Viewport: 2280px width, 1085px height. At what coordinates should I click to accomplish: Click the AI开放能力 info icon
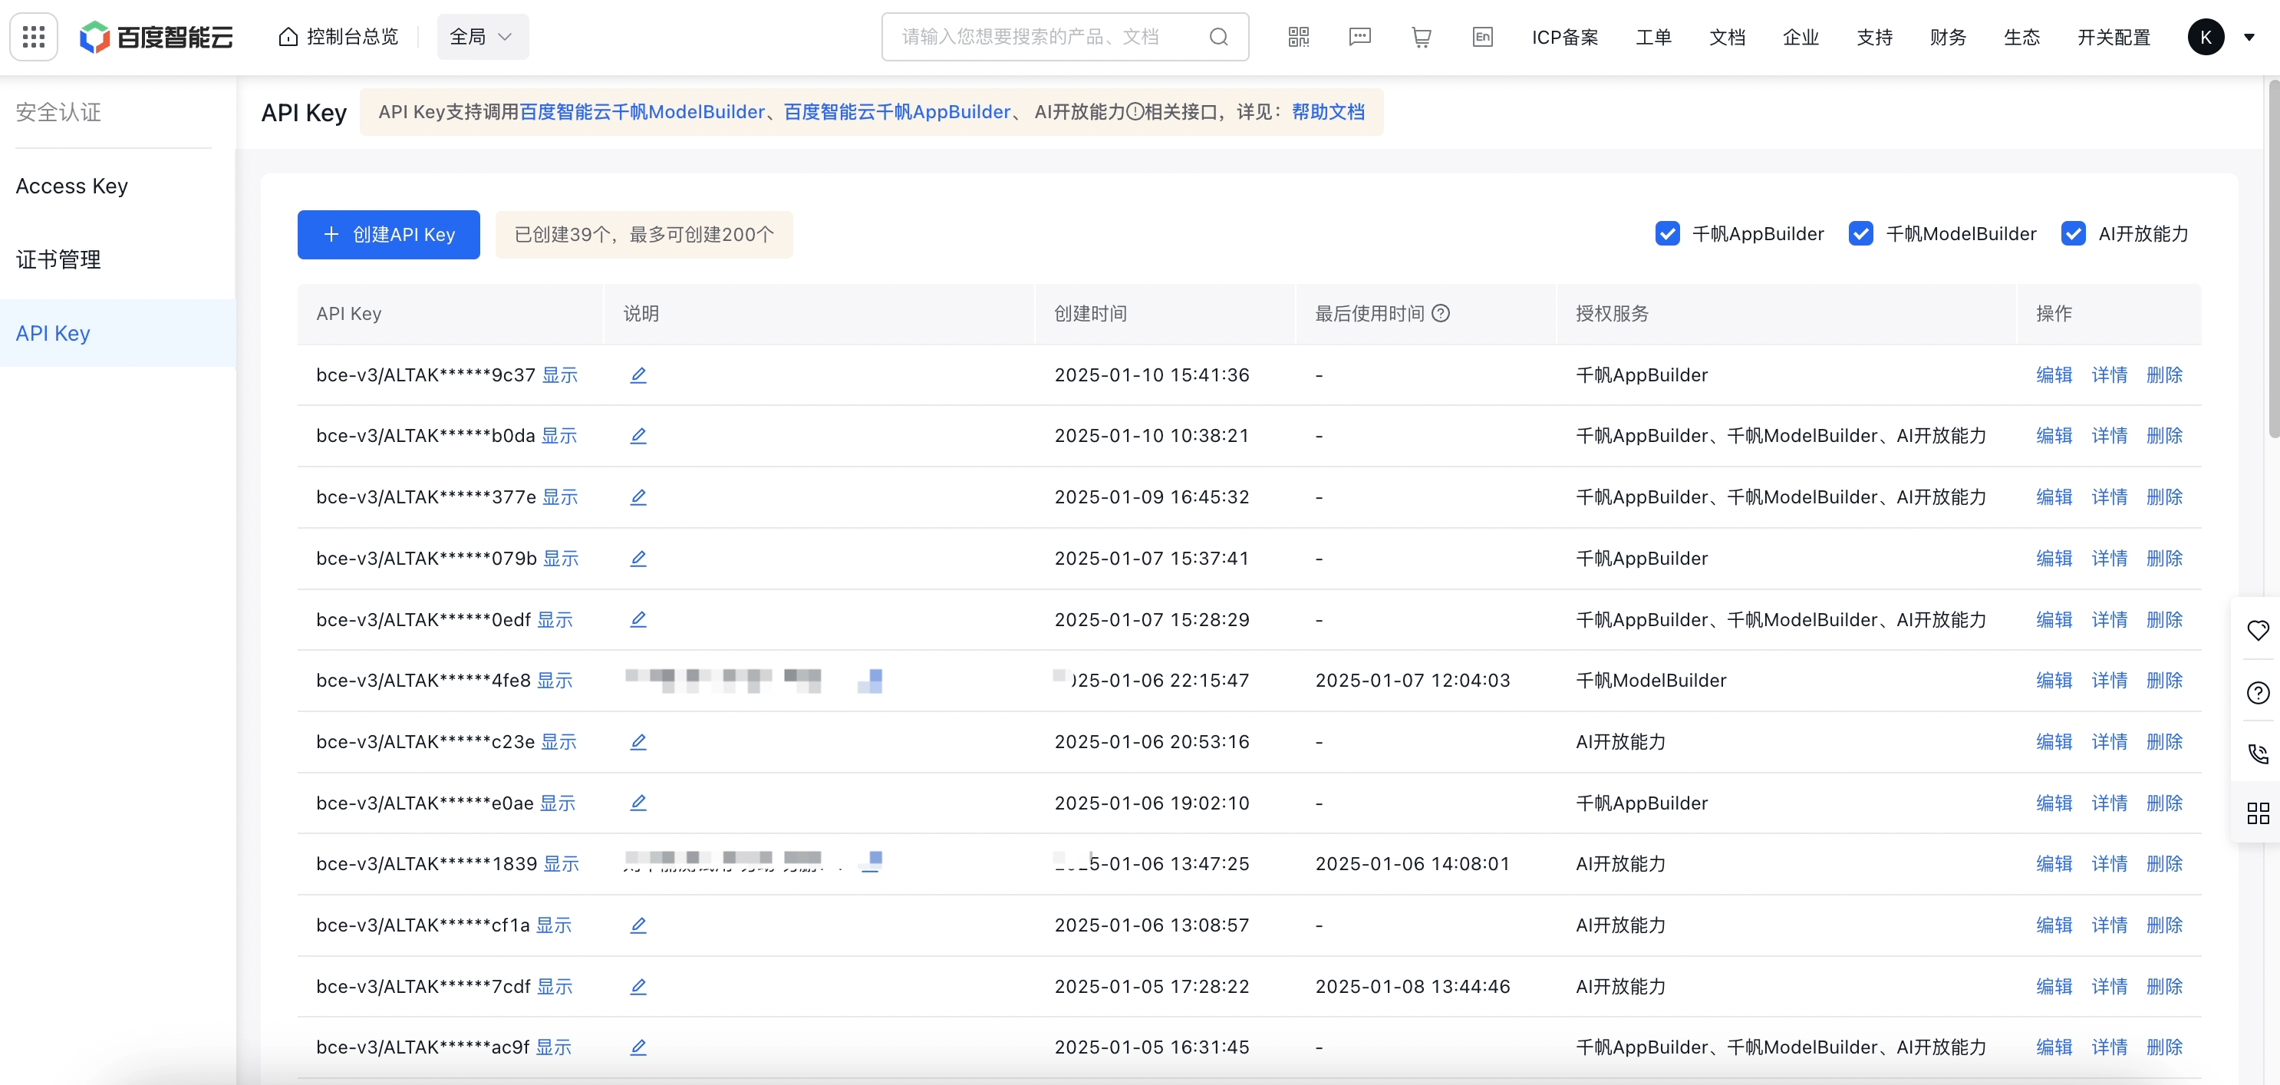[x=1135, y=111]
